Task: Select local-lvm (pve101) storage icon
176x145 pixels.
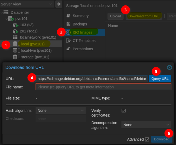Action: pyautogui.click(x=16, y=50)
